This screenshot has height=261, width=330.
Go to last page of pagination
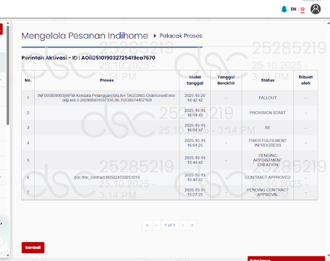click(192, 225)
